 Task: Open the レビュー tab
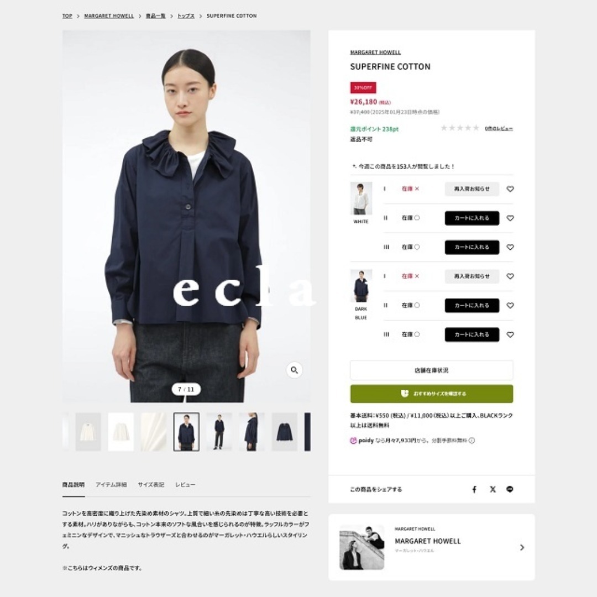[x=185, y=485]
